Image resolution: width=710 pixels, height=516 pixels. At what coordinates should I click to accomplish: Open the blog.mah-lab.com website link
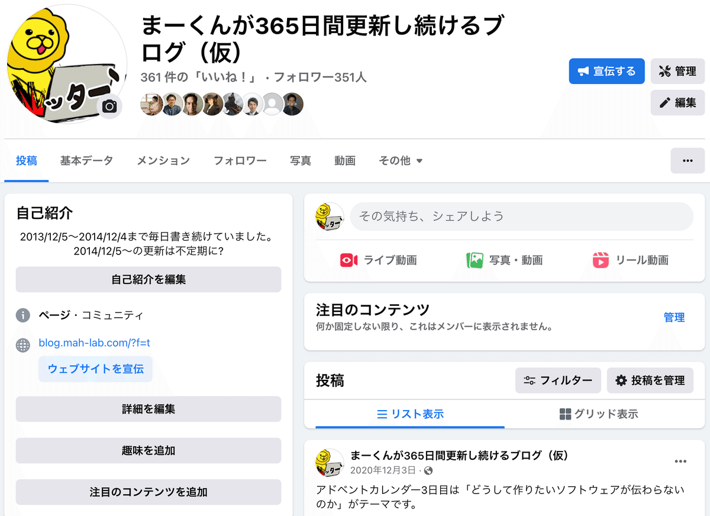tap(95, 343)
